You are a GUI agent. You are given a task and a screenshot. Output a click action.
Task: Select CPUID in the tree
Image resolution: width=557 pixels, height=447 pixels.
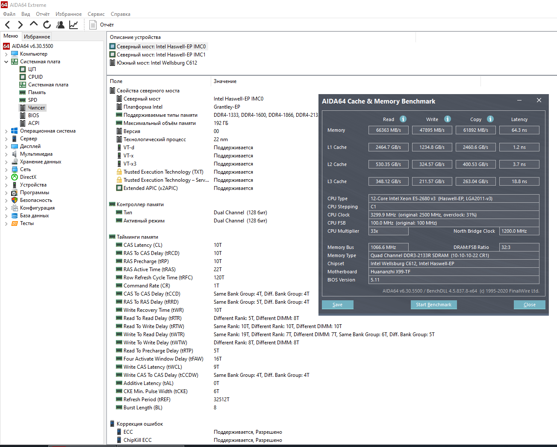pos(35,77)
